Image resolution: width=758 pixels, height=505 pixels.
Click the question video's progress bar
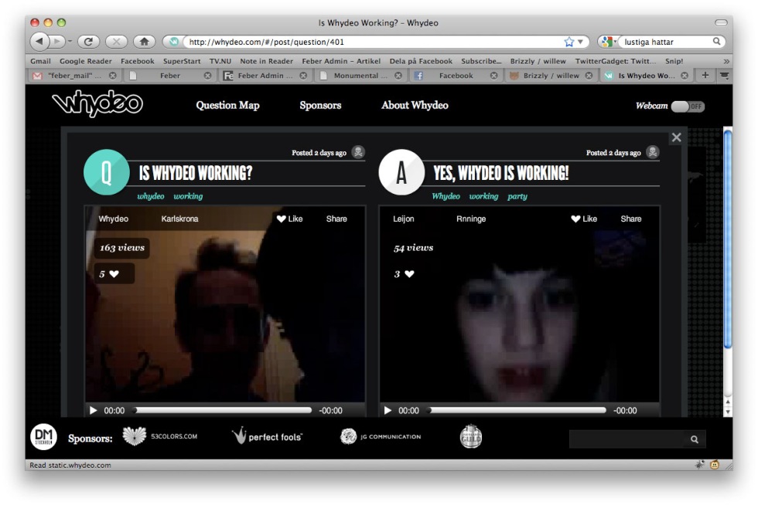pyautogui.click(x=223, y=411)
